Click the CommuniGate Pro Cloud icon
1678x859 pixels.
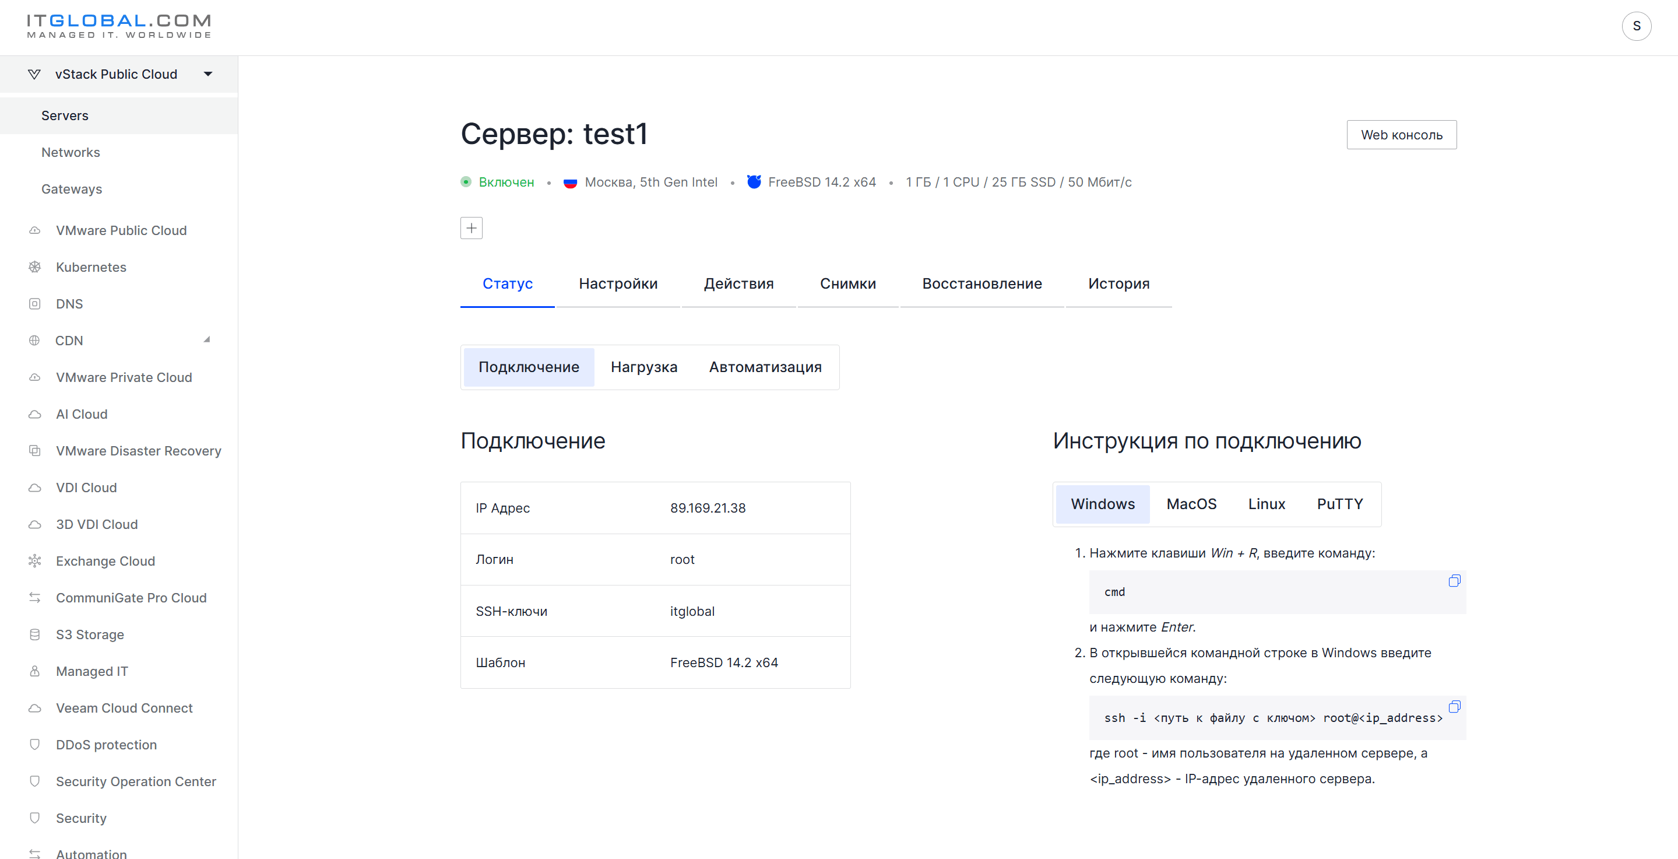pyautogui.click(x=35, y=598)
